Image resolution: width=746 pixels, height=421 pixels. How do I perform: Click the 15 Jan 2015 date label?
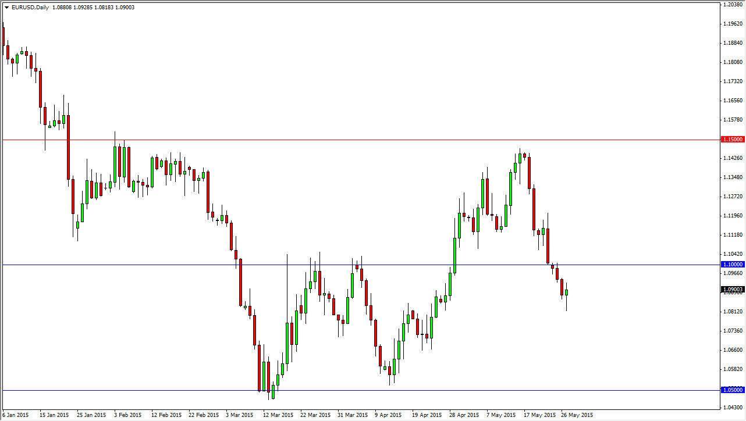tap(54, 415)
